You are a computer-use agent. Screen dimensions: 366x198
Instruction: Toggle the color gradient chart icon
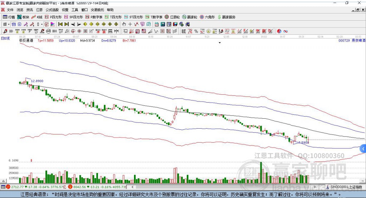[53, 24]
